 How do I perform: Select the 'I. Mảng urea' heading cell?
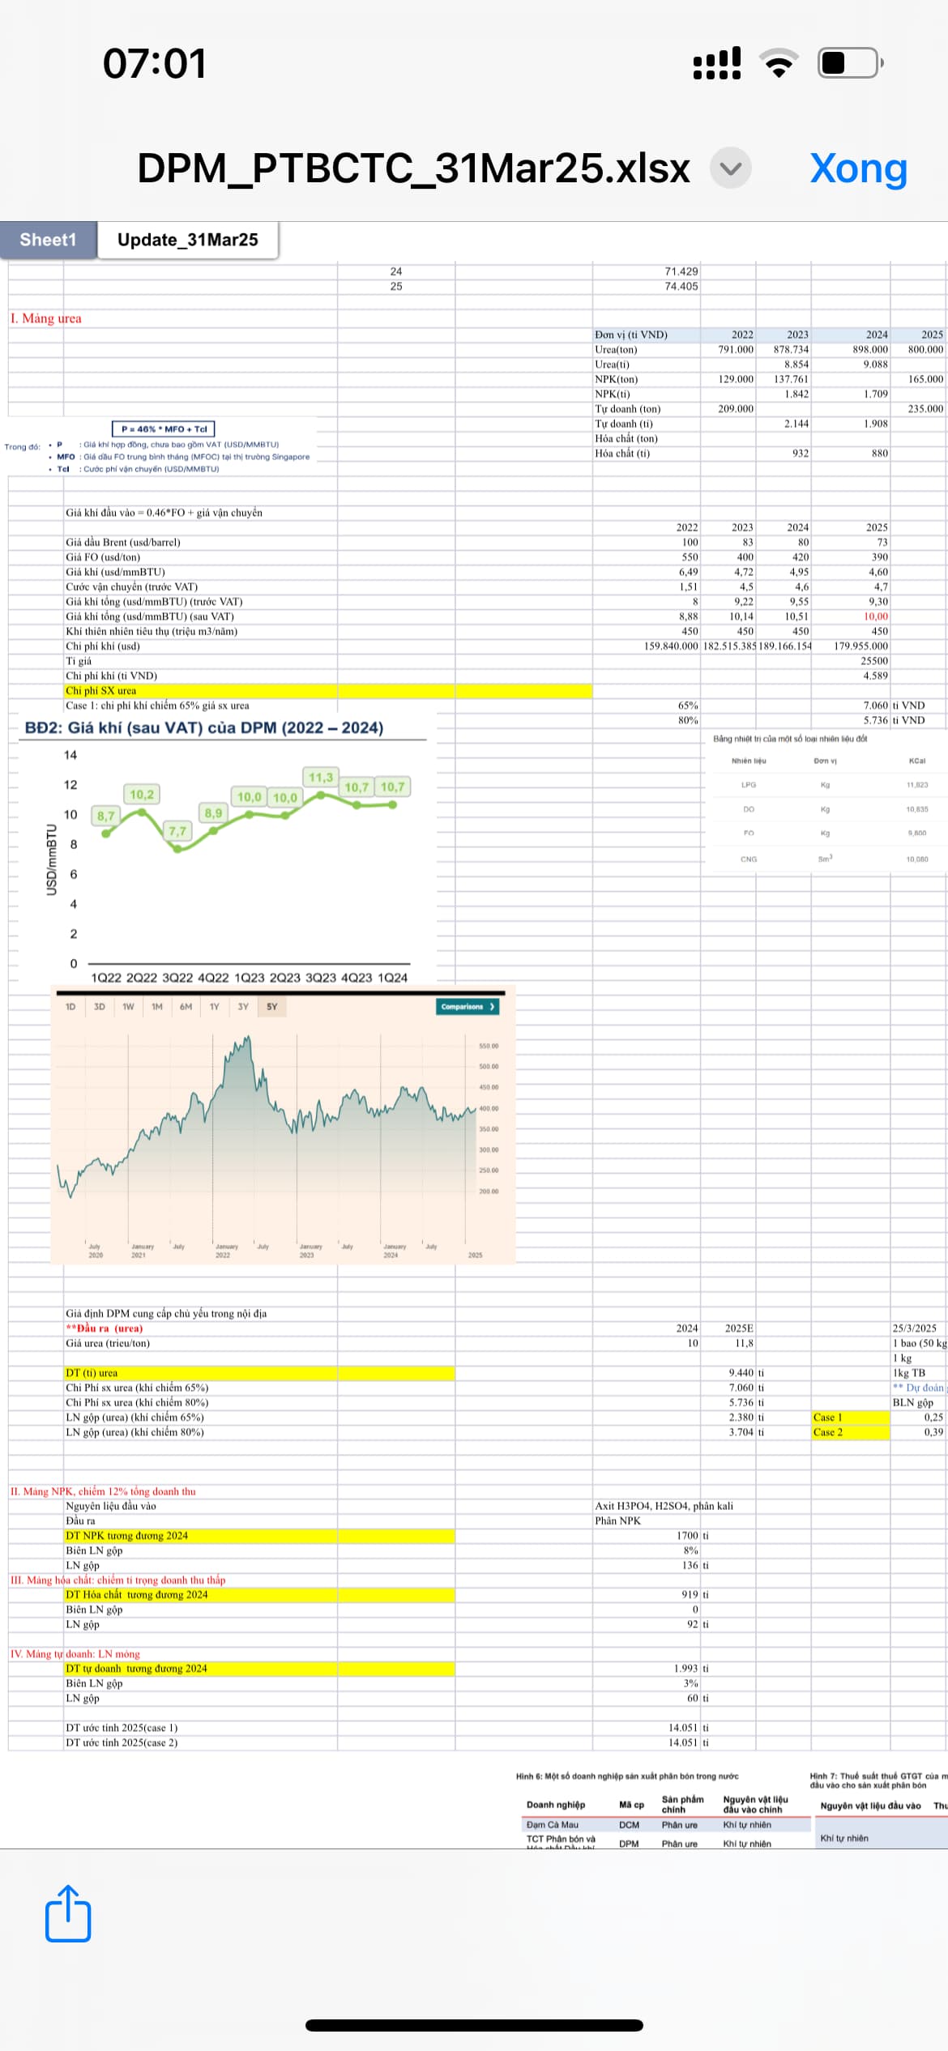[x=46, y=318]
